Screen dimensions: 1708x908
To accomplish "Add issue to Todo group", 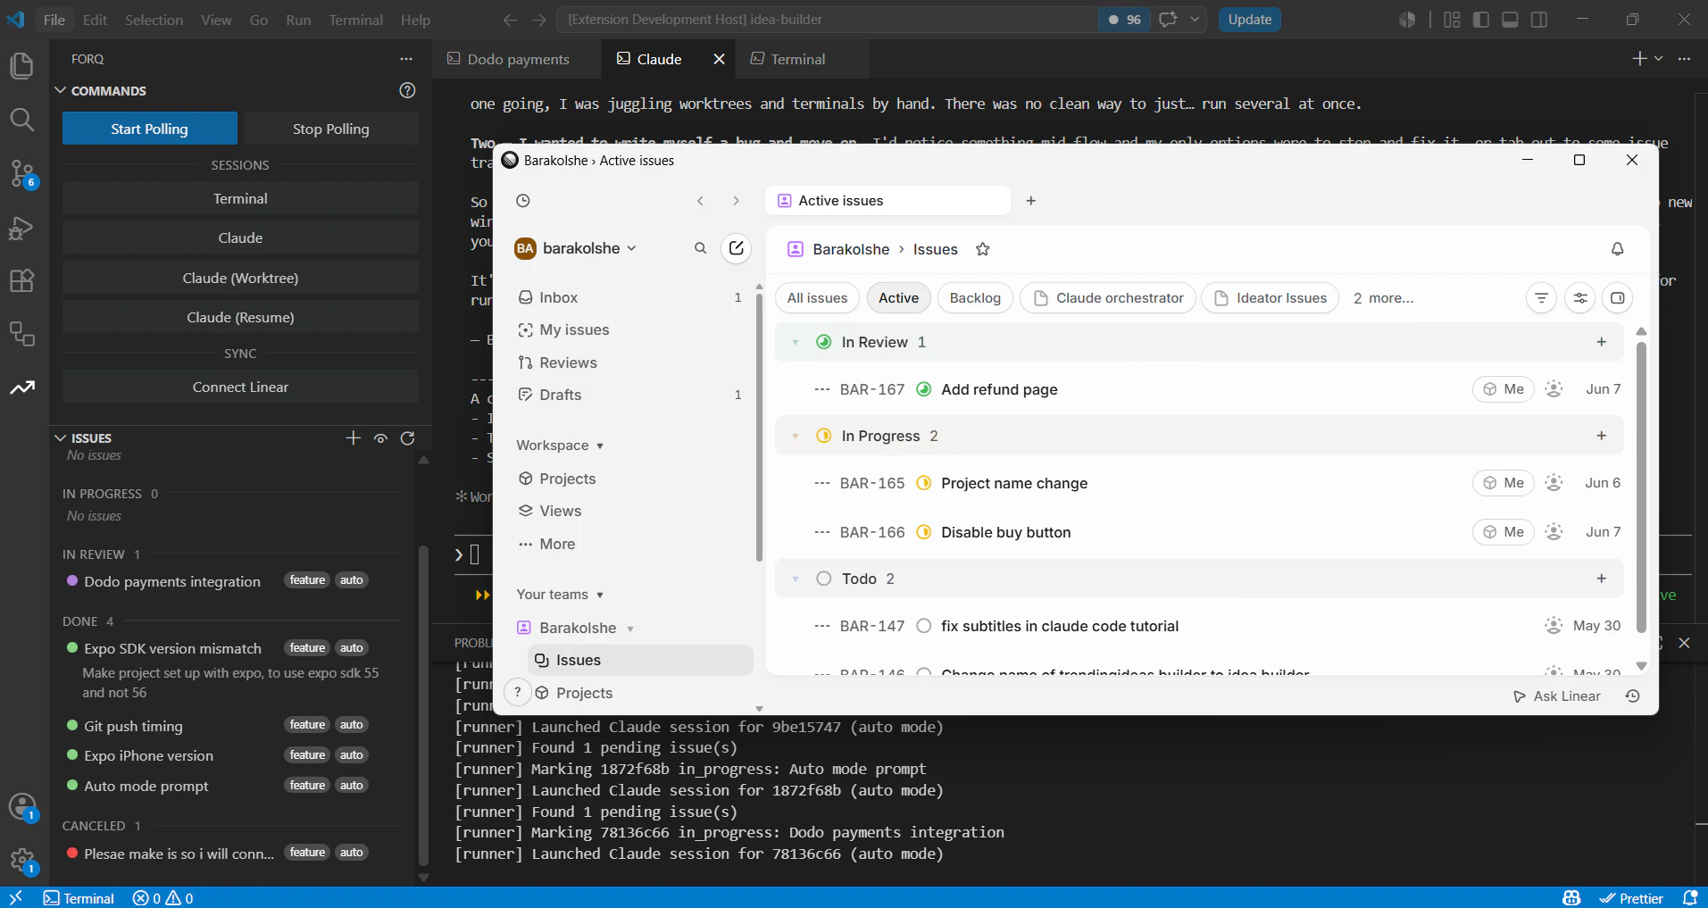I will point(1602,579).
